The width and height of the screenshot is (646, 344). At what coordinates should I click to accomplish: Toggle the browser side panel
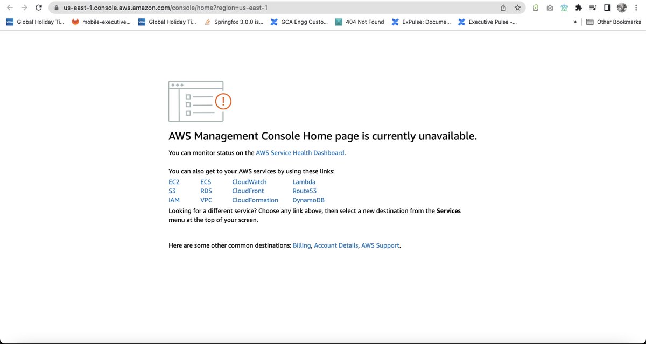point(607,8)
